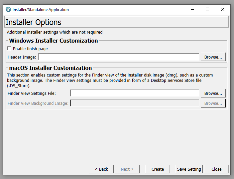Maximize the Installer/Standalone Application window
This screenshot has height=179, width=234.
[x=207, y=10]
